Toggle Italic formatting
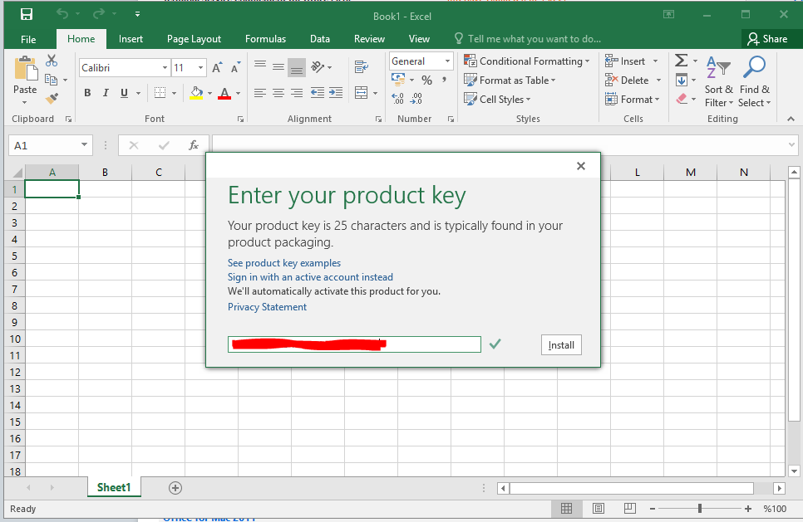Screen dimensions: 803x522 coord(106,93)
